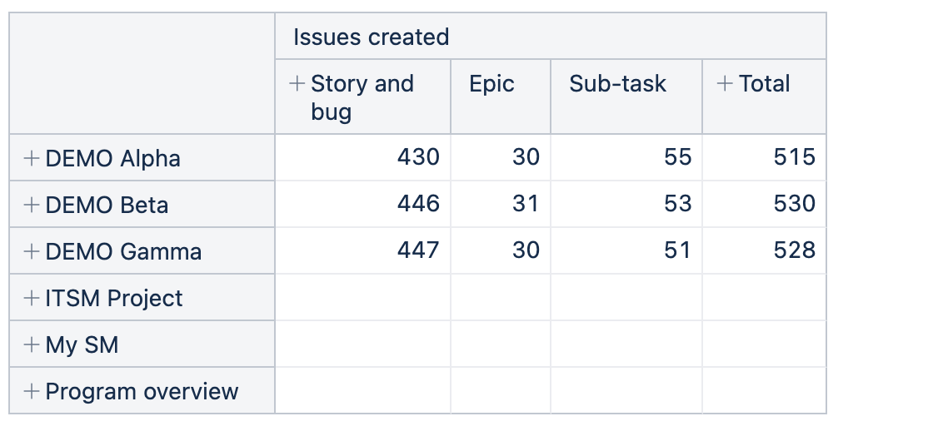Expand the DEMO Gamma row

31,251
